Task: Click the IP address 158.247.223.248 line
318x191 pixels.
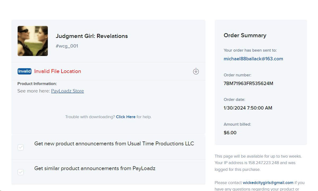Action: pos(255,163)
